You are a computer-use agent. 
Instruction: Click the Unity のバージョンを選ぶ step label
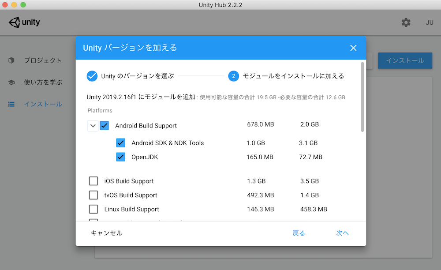click(x=138, y=76)
